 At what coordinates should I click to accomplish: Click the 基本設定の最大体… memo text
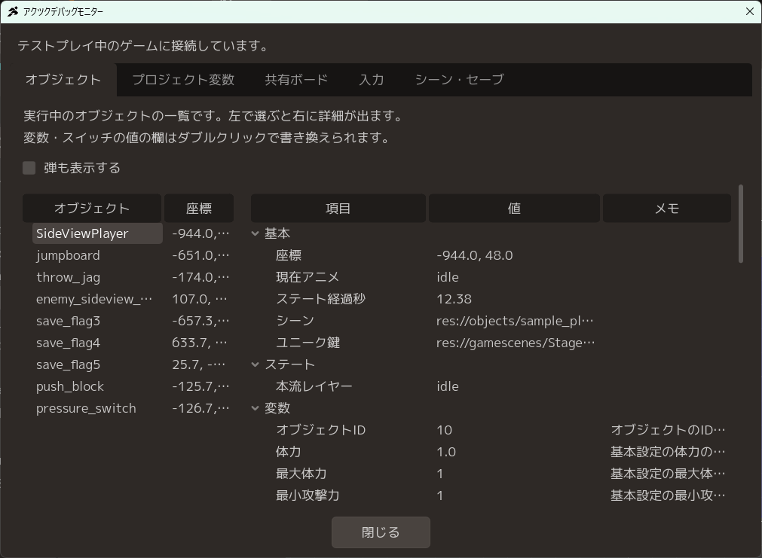coord(668,474)
